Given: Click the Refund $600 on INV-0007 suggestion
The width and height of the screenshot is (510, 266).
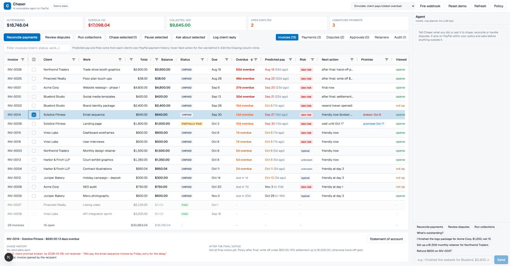Looking at the screenshot, I should click(x=435, y=251).
